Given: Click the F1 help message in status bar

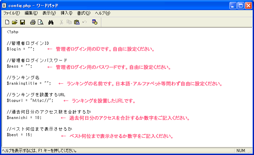Looking at the screenshot, I should (39, 151).
